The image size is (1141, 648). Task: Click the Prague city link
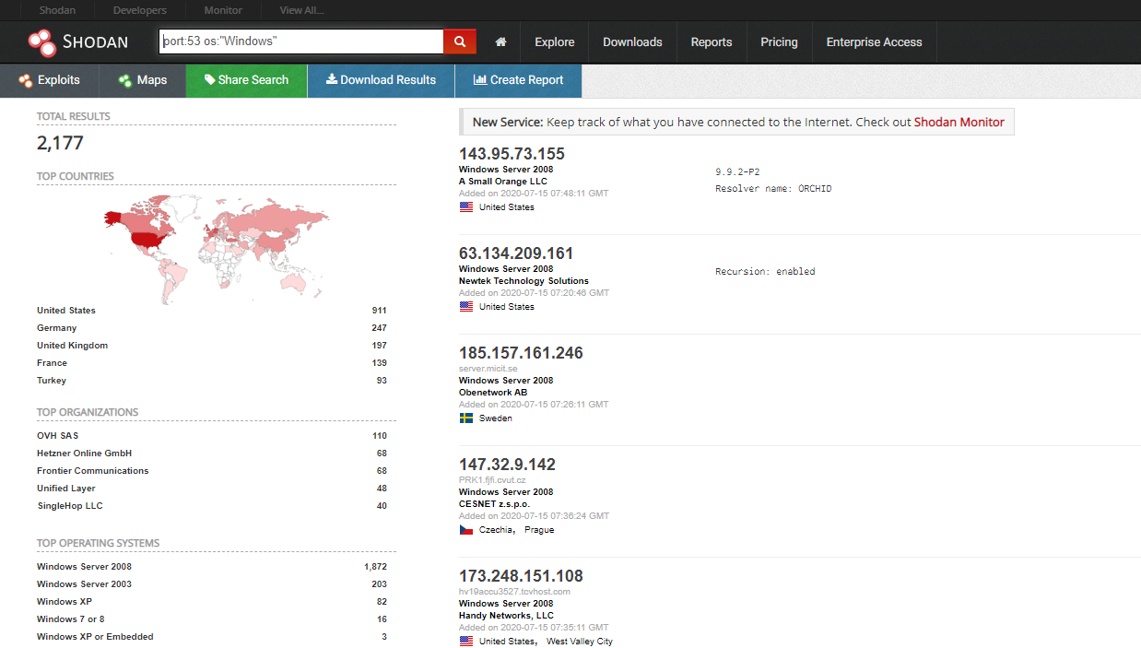[540, 530]
